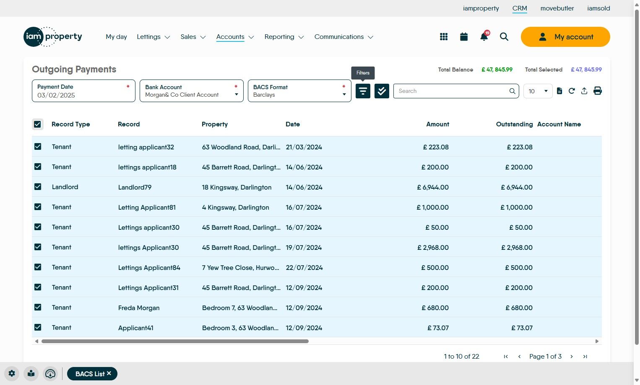Click into the table Search field
The height and width of the screenshot is (385, 640).
[x=451, y=91]
